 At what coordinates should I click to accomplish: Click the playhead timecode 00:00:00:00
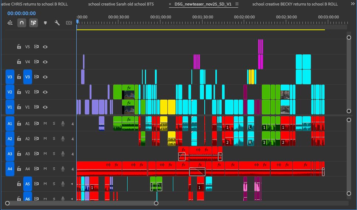click(21, 13)
